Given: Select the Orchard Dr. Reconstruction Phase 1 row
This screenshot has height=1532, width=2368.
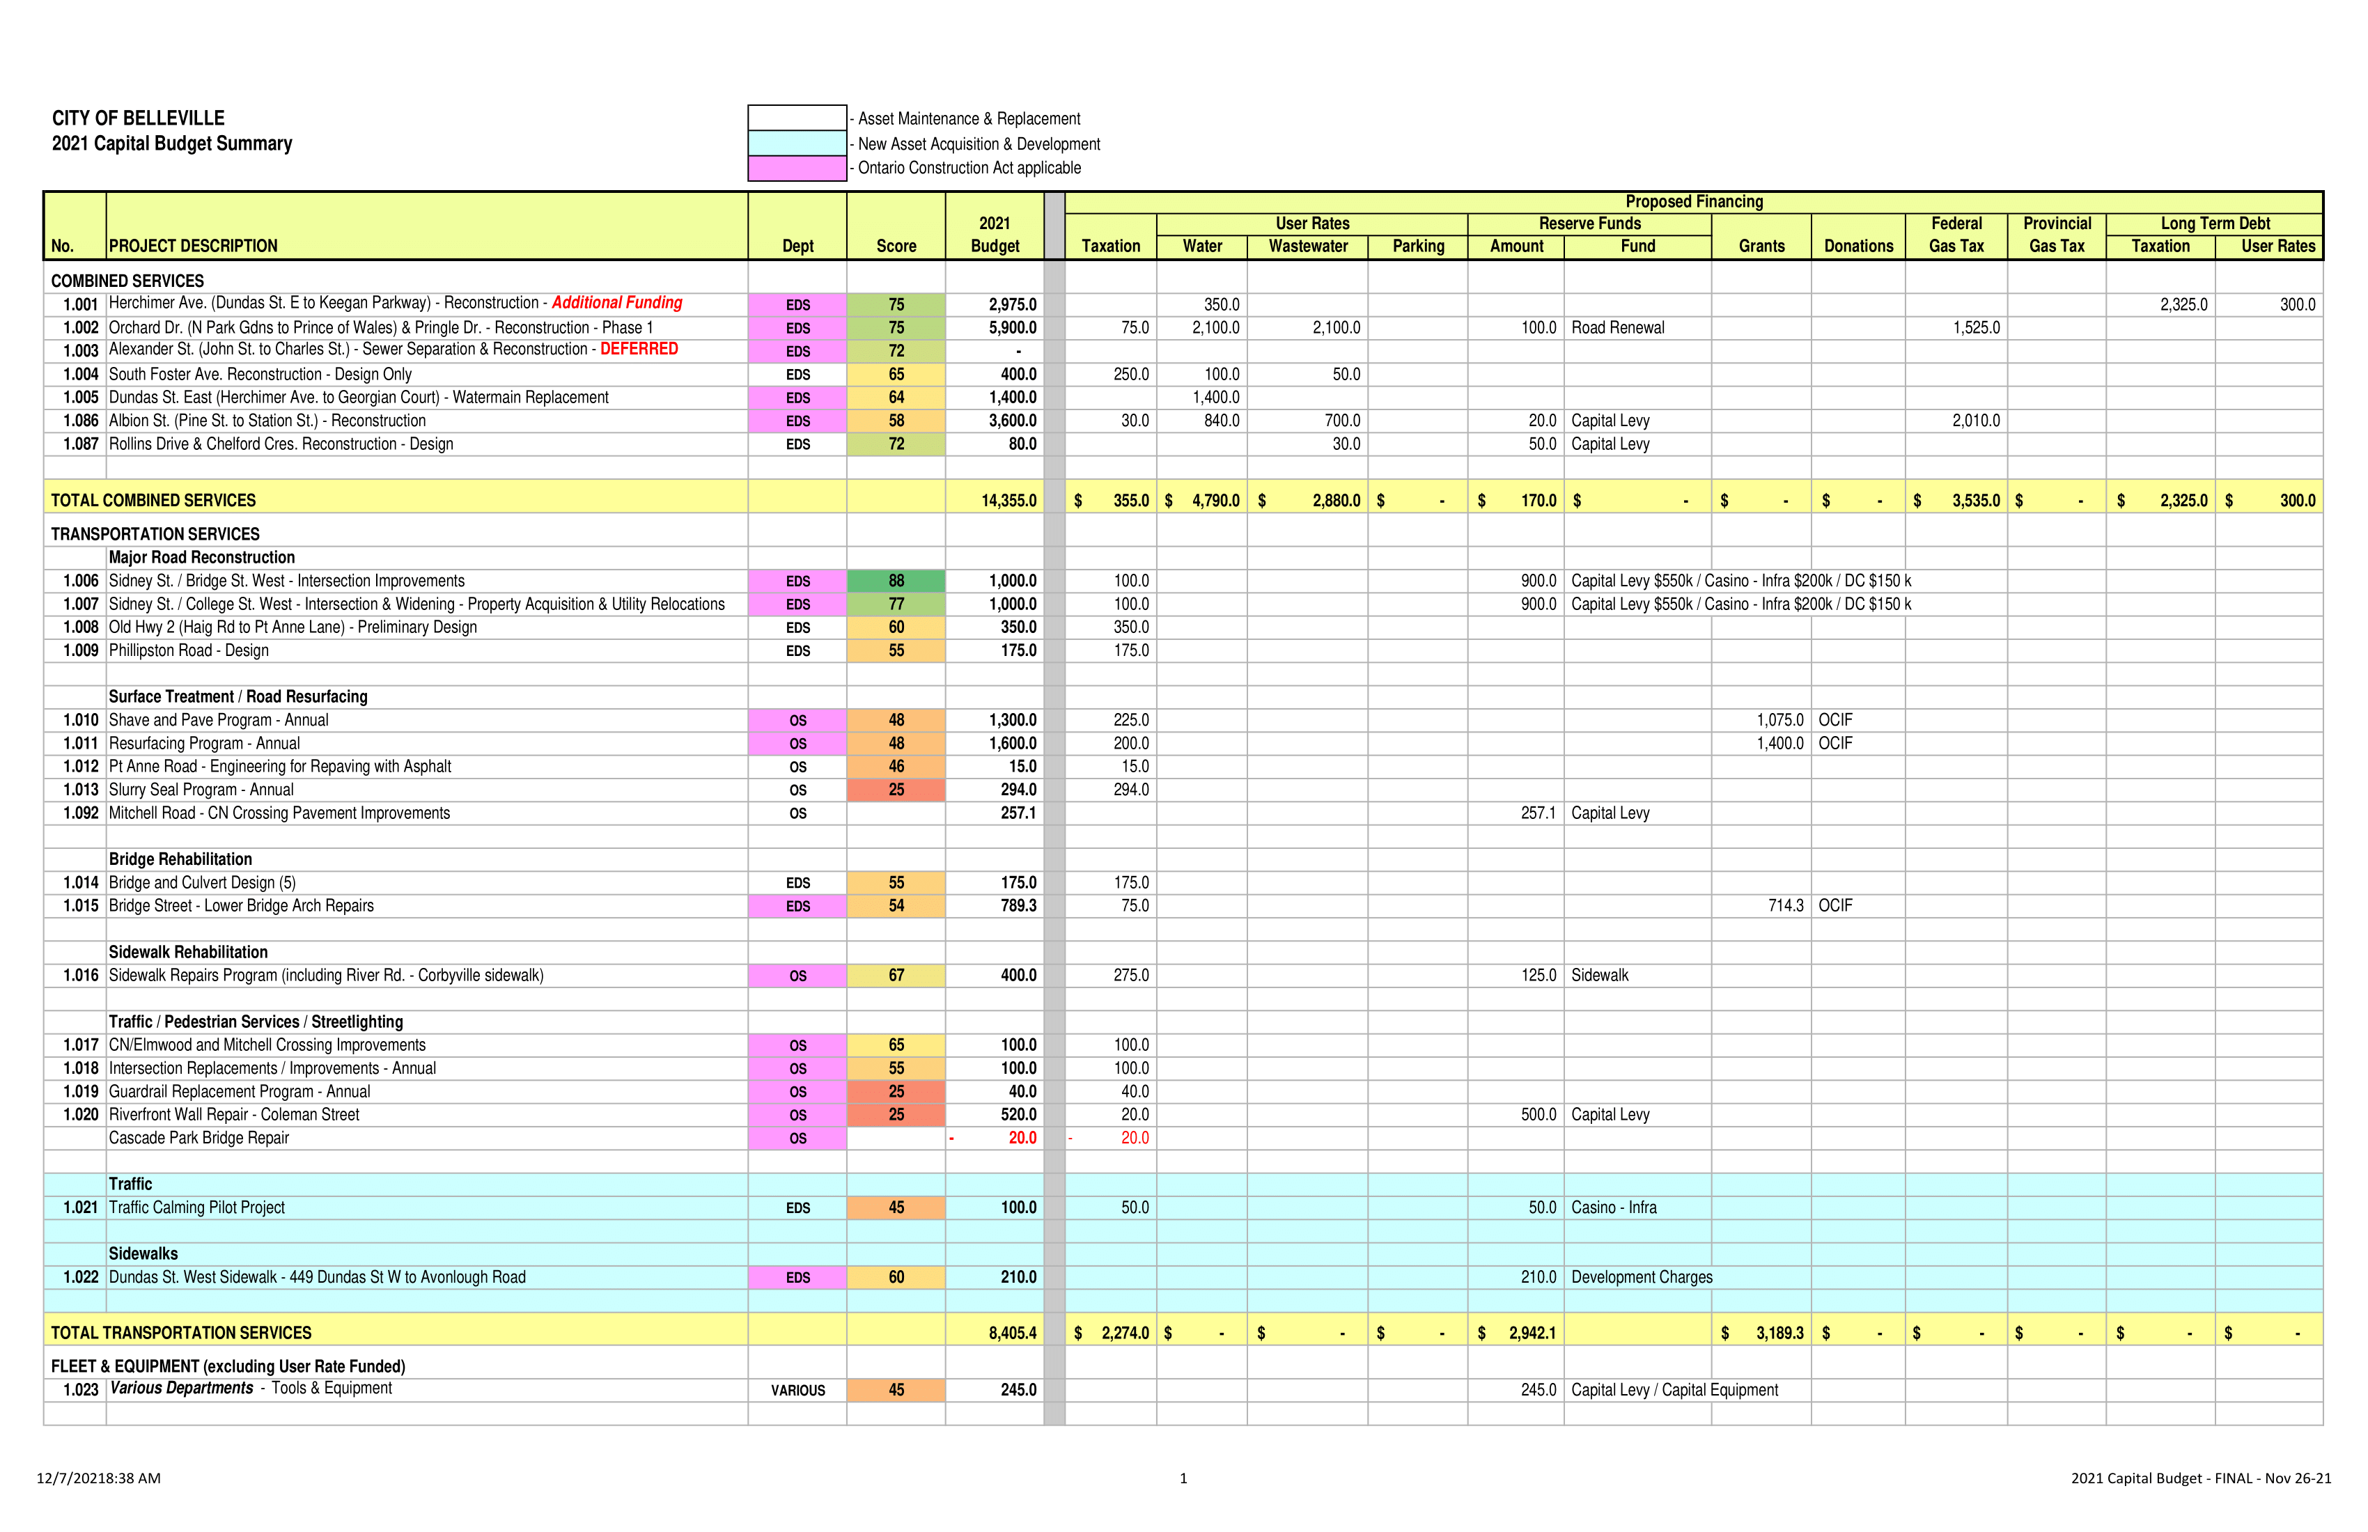Looking at the screenshot, I should click(381, 327).
